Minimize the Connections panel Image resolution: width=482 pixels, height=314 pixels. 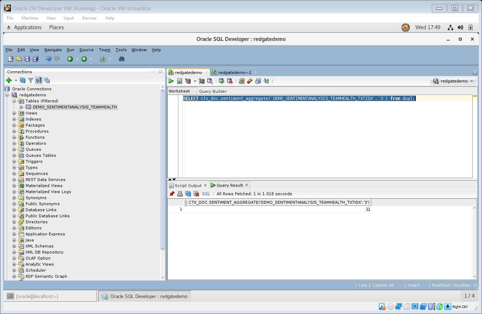click(160, 71)
